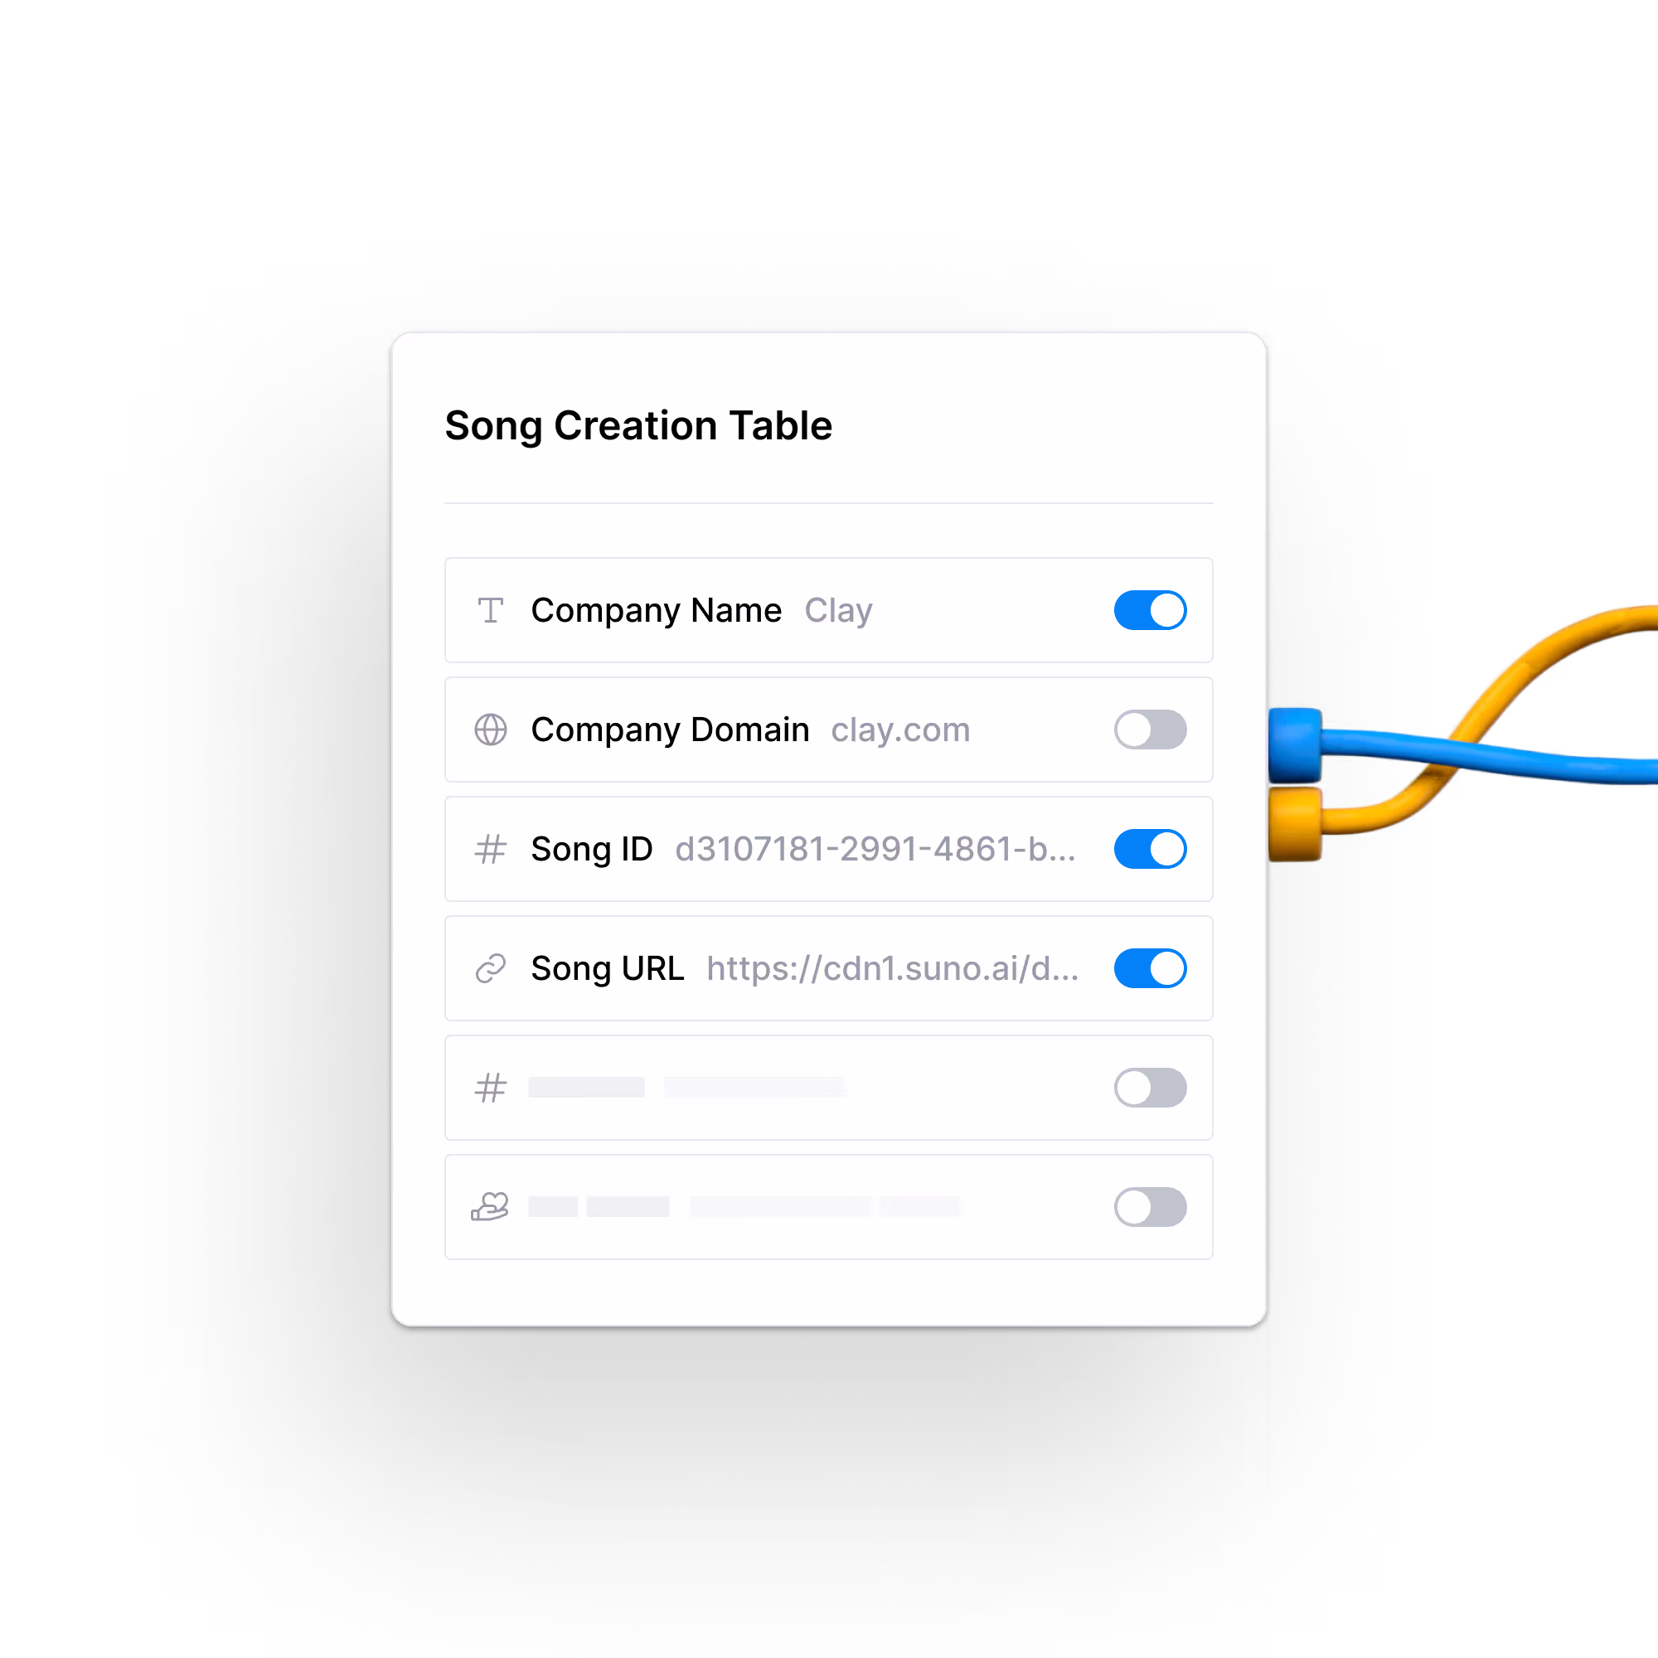
Task: Click the Song Creation Table title
Action: pos(638,426)
